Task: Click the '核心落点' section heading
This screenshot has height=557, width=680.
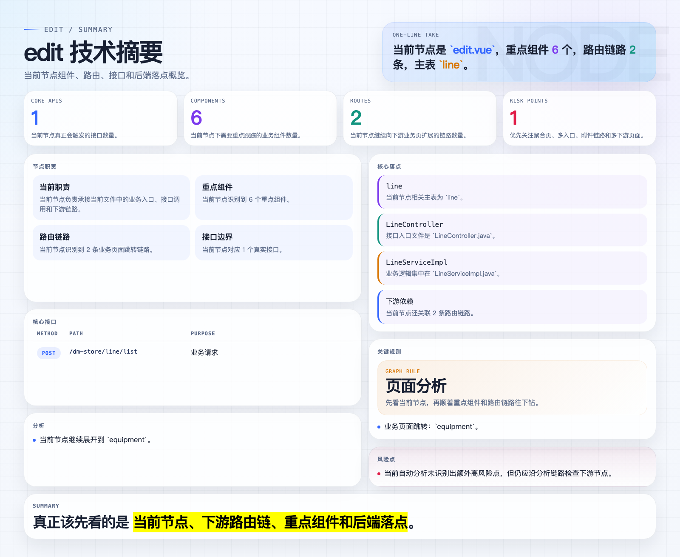Action: pos(389,166)
